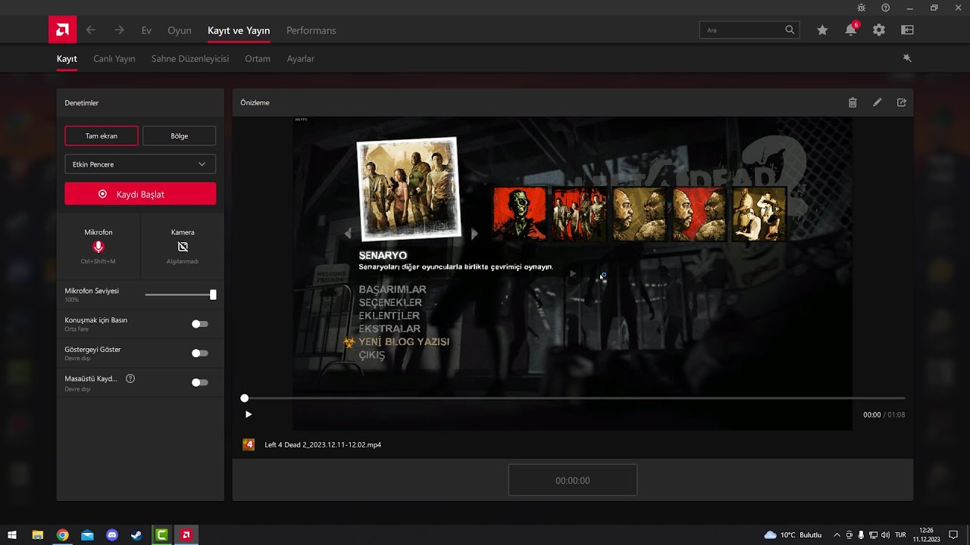970x545 pixels.
Task: Open Discord from taskbar
Action: tap(112, 535)
